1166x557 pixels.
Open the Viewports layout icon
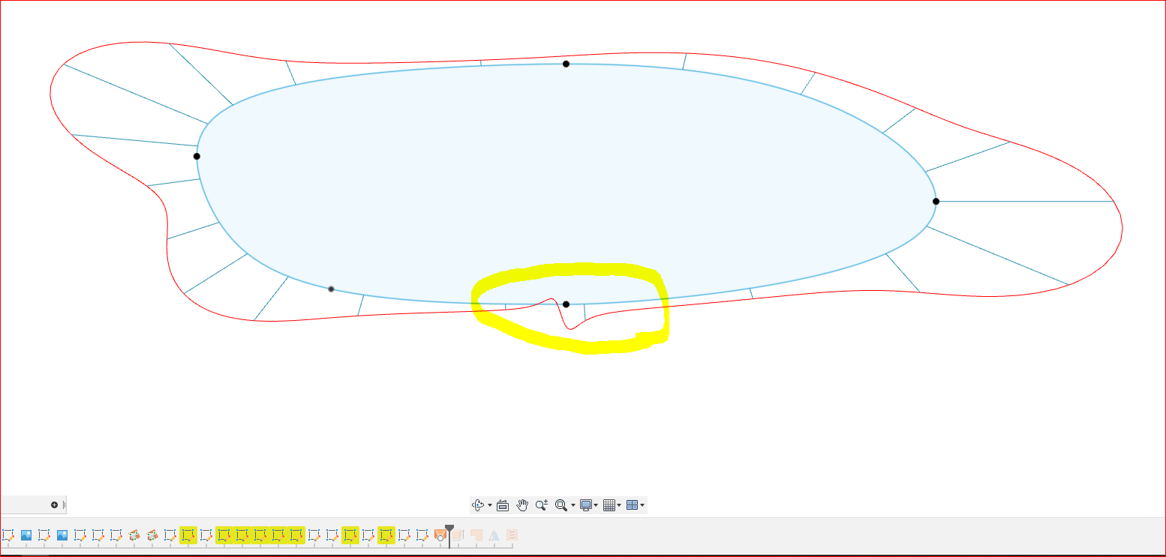632,505
